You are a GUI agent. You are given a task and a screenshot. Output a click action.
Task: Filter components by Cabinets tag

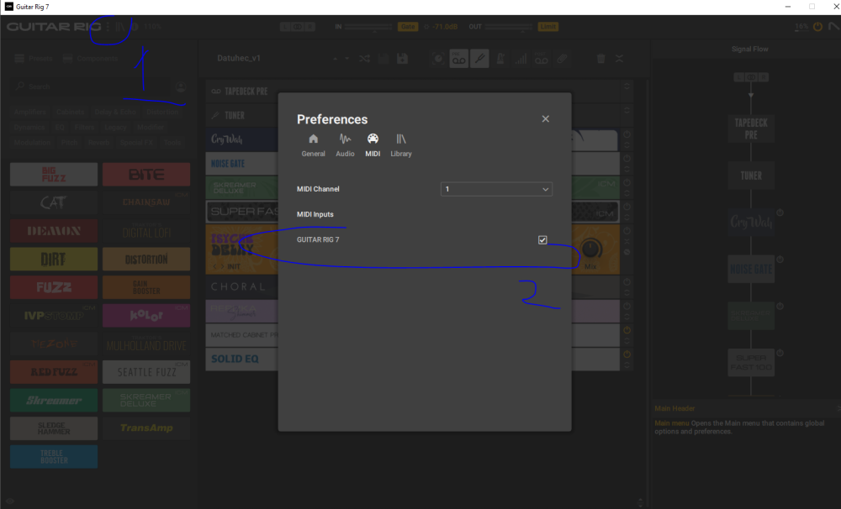point(71,112)
